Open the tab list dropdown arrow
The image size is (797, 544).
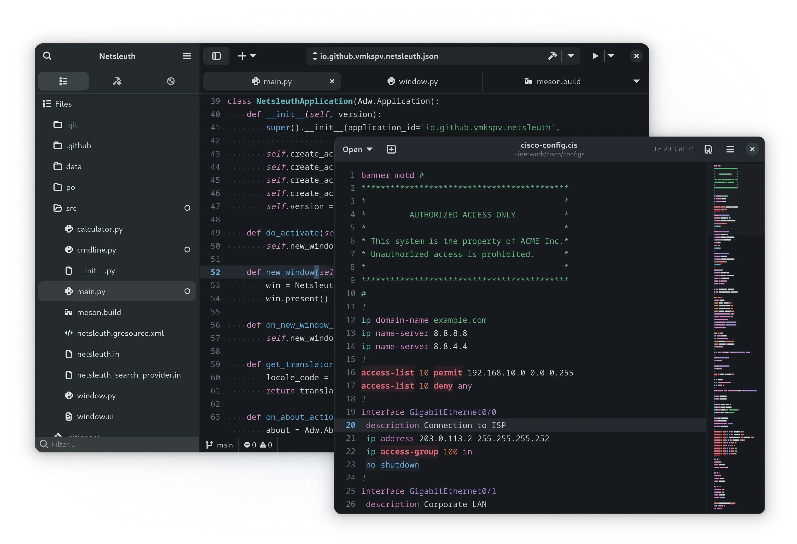click(x=637, y=81)
